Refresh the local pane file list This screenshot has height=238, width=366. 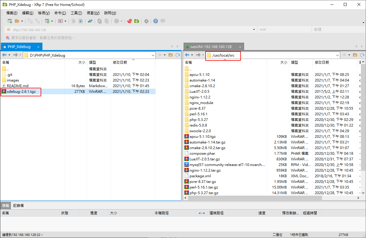[x=178, y=55]
